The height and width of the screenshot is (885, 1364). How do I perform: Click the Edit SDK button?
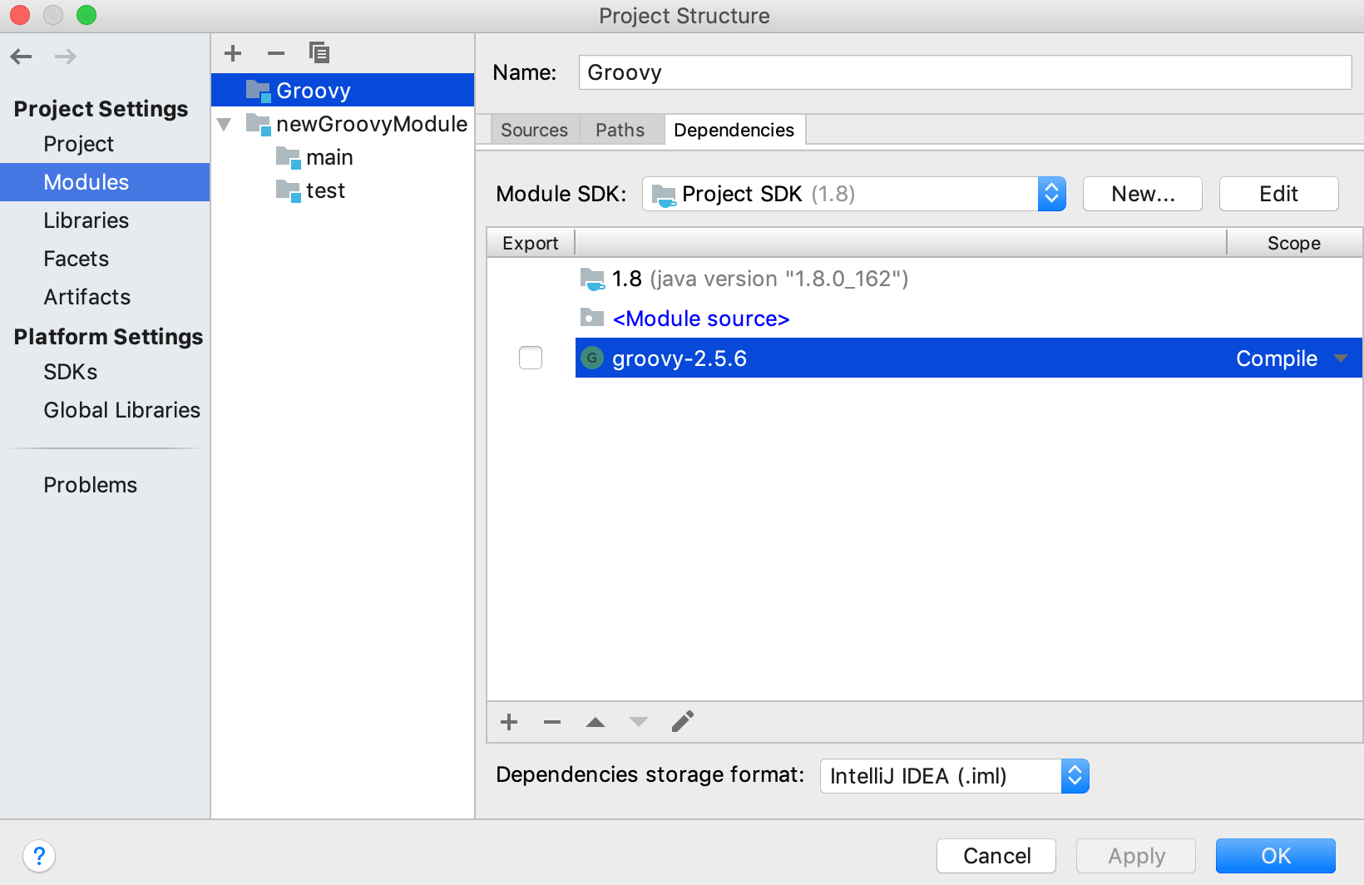click(x=1279, y=194)
